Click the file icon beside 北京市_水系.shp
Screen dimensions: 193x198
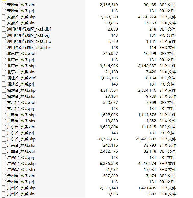(4, 66)
